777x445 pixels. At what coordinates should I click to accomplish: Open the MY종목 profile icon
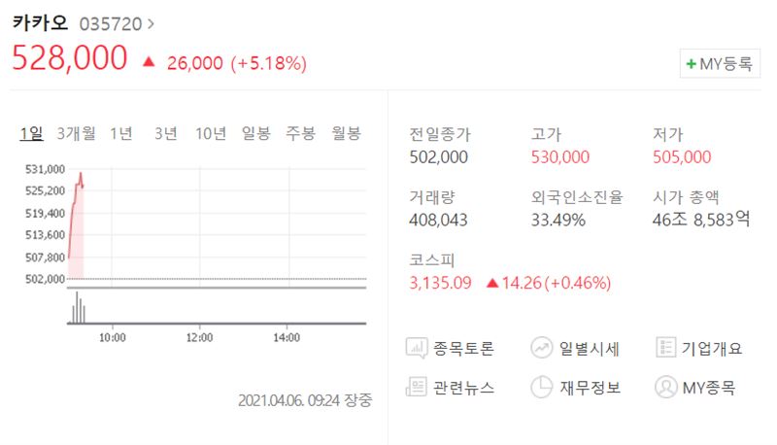pyautogui.click(x=665, y=387)
